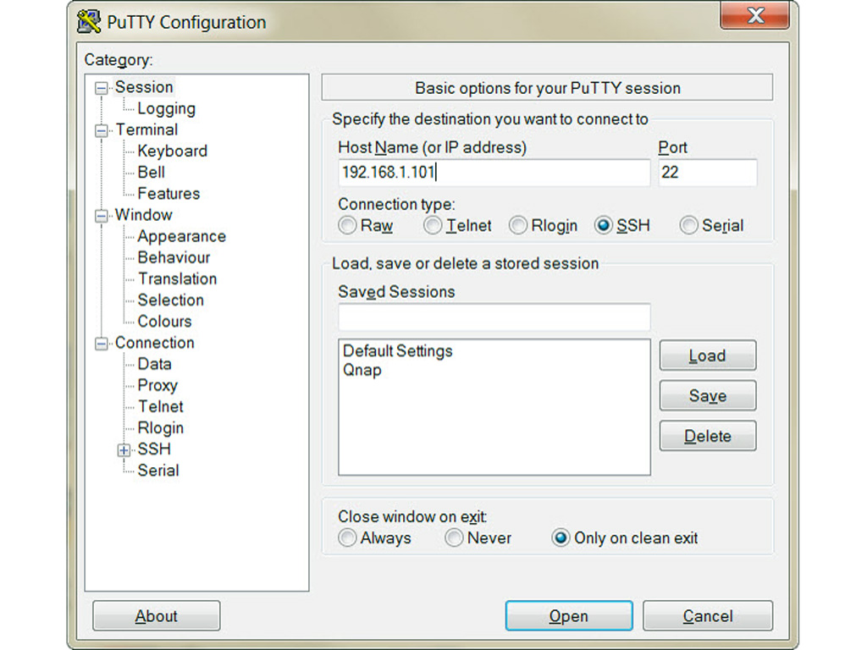Close the PuTTY Configuration window

tap(755, 15)
